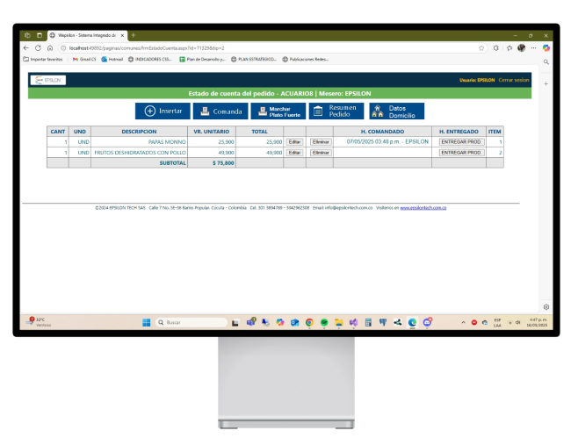The width and height of the screenshot is (578, 438).
Task: Open the Comanda option
Action: pos(220,111)
